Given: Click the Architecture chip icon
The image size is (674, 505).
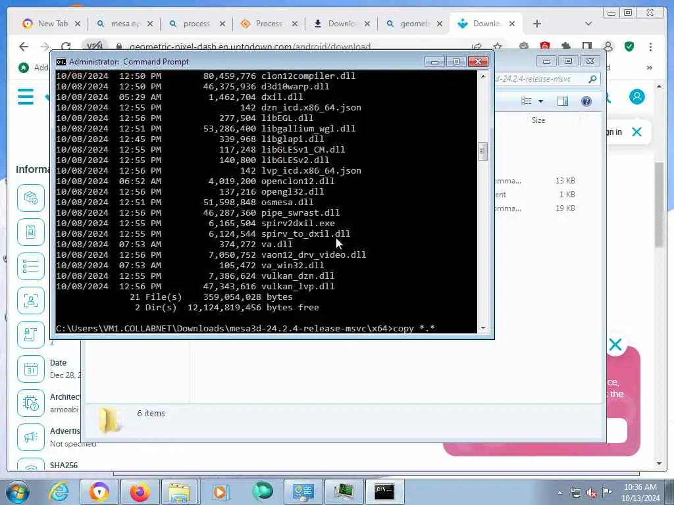Looking at the screenshot, I should [x=31, y=403].
